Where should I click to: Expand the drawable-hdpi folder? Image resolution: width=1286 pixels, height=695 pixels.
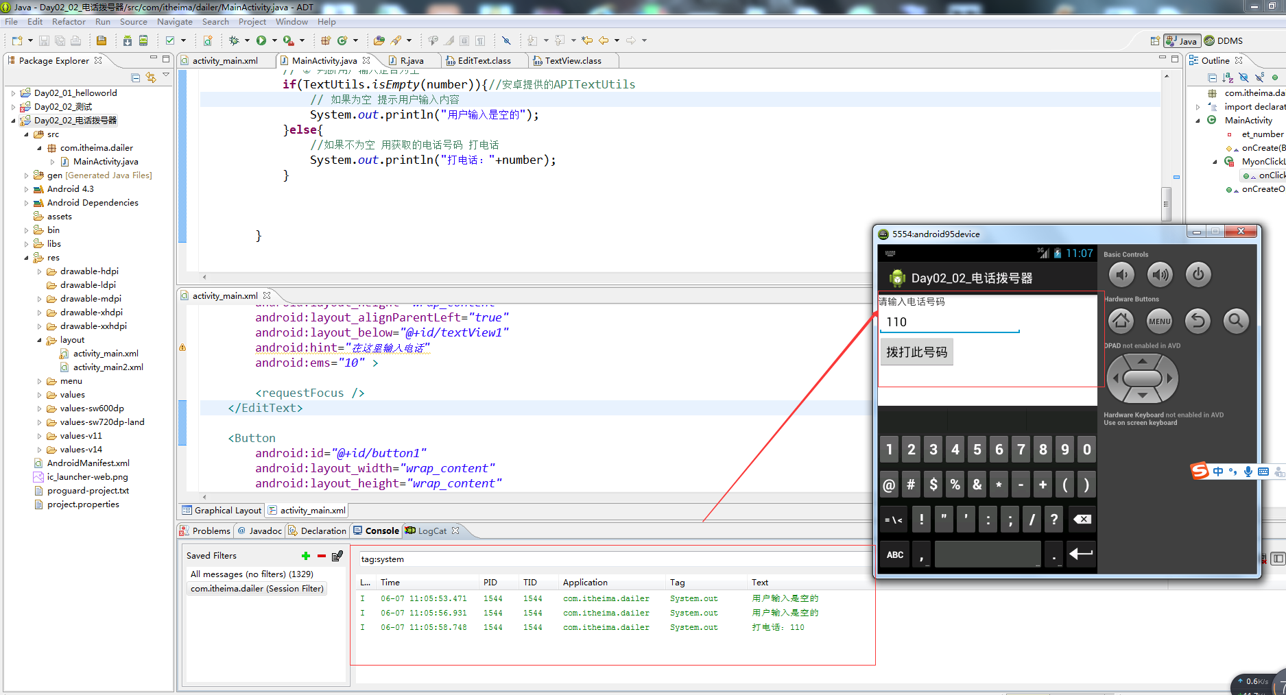pos(39,271)
